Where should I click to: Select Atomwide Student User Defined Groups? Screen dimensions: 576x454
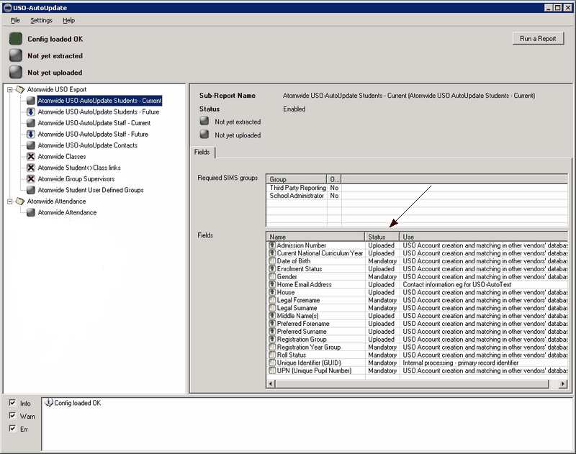point(91,190)
